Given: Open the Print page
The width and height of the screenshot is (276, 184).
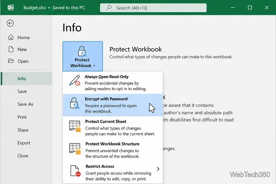Looking at the screenshot, I should 22,117.
